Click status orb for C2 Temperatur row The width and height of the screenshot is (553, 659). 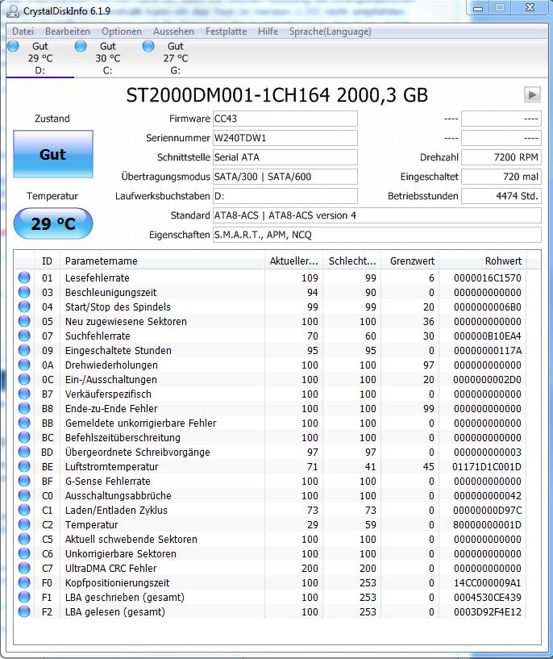pos(24,524)
